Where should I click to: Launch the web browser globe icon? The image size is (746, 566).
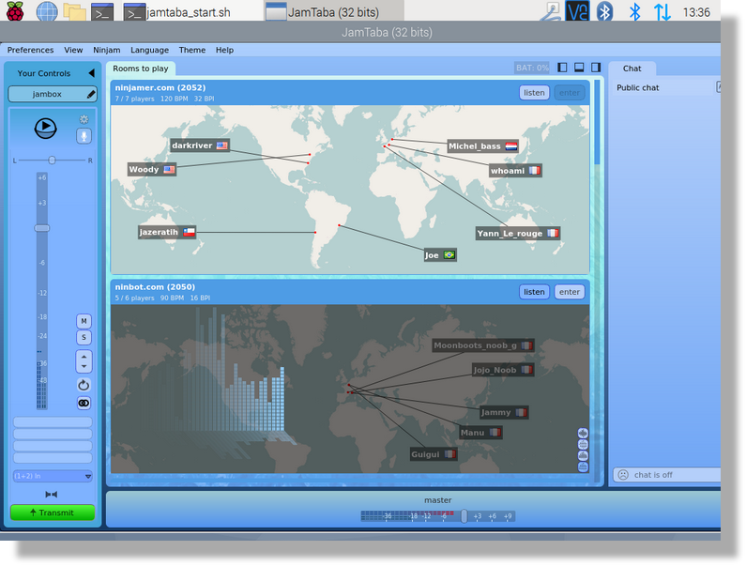[x=47, y=11]
